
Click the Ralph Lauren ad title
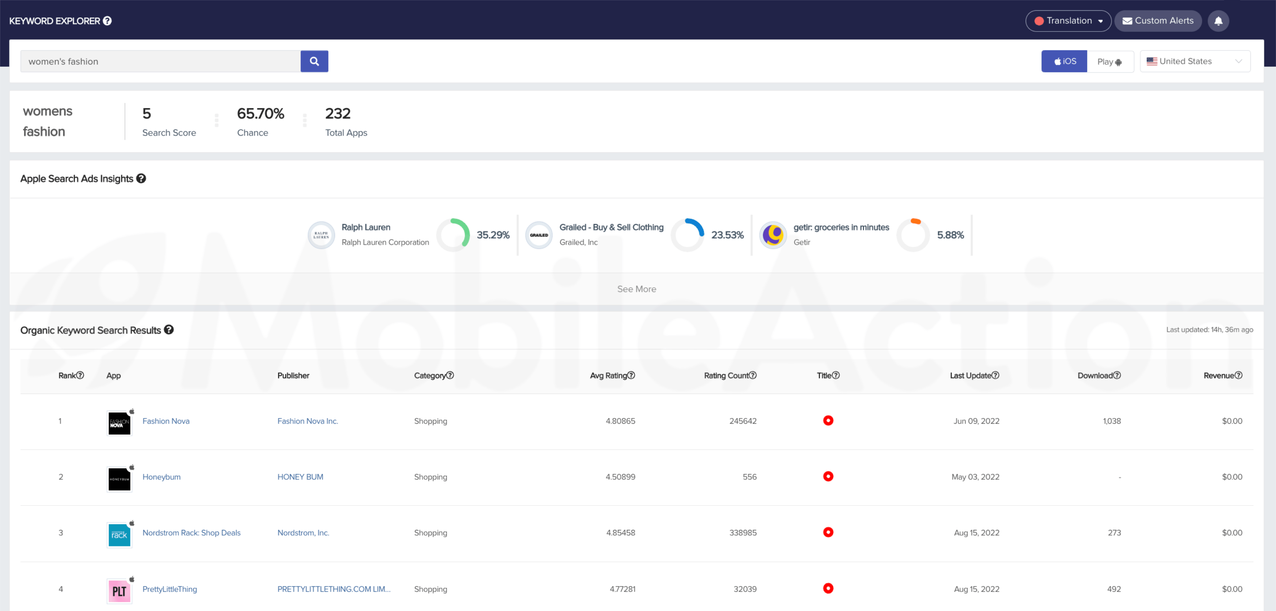[x=366, y=227]
